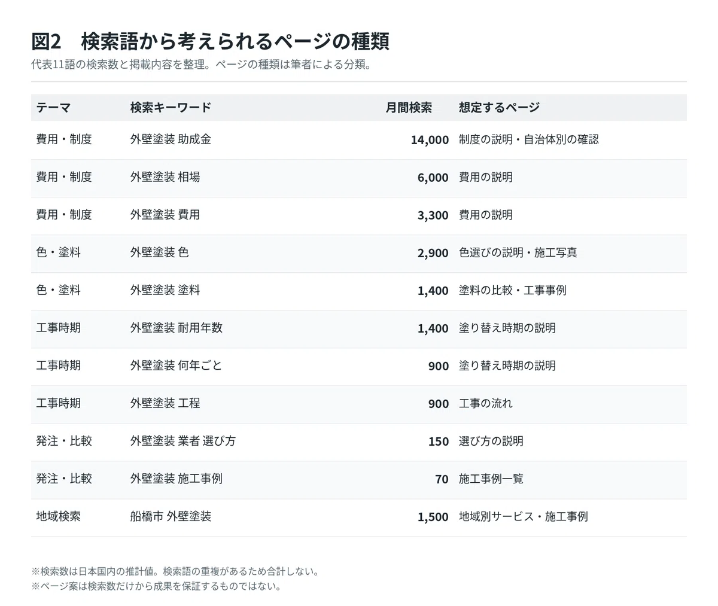Click the 検索キーワード column header

171,108
